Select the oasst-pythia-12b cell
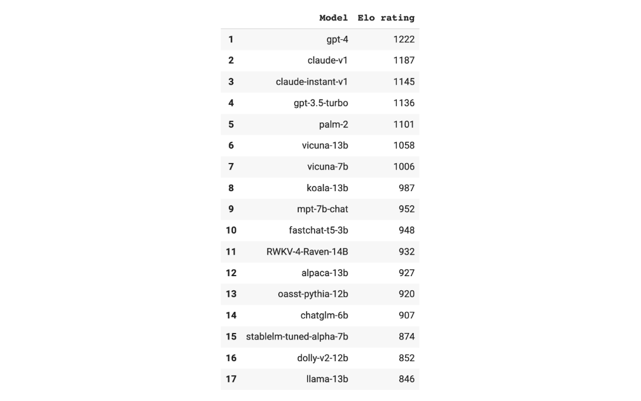 (x=313, y=294)
